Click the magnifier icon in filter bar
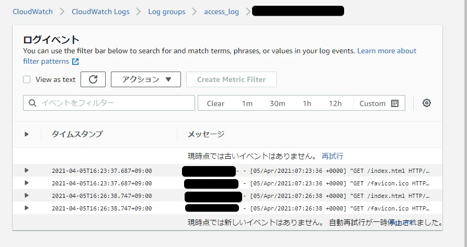Image resolution: width=467 pixels, height=247 pixels. [32, 103]
